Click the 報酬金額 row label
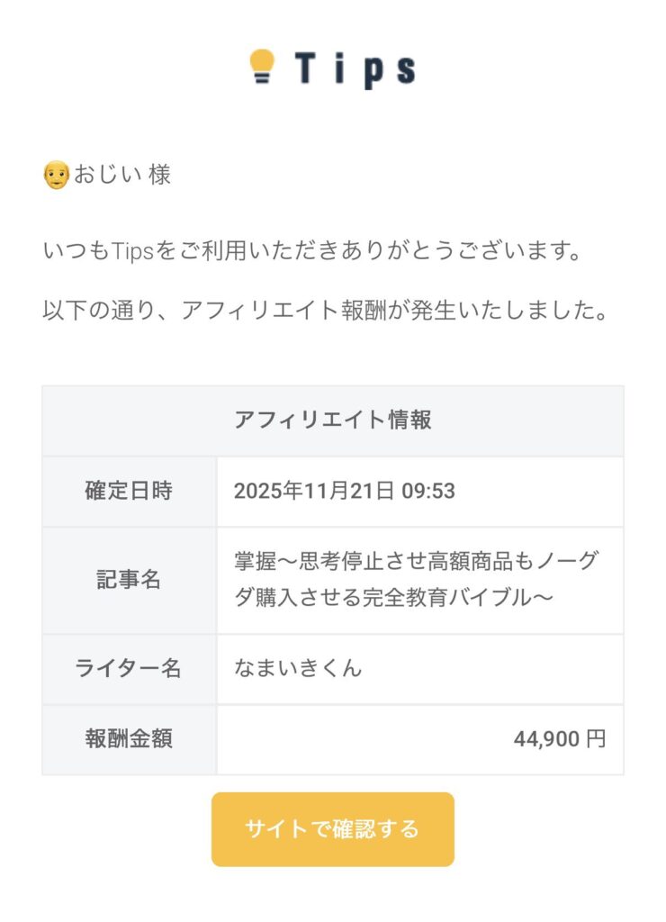The width and height of the screenshot is (666, 922). point(129,739)
